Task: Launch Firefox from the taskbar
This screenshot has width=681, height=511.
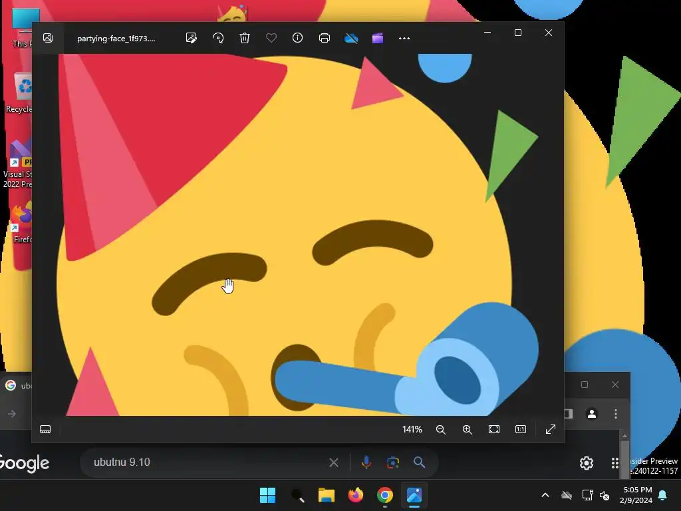Action: click(356, 495)
